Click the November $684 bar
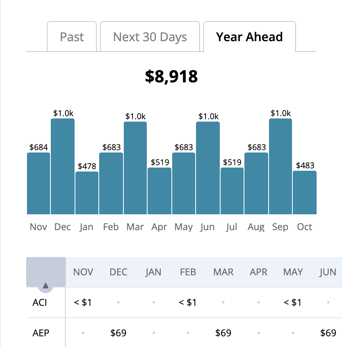The height and width of the screenshot is (347, 342). point(38,183)
